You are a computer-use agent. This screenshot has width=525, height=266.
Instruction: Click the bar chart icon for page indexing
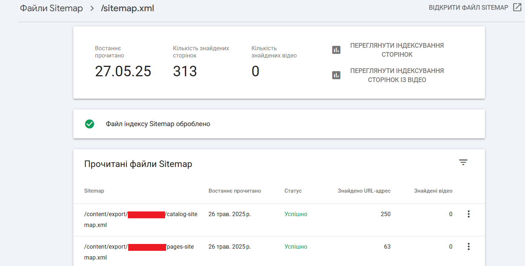click(x=336, y=50)
